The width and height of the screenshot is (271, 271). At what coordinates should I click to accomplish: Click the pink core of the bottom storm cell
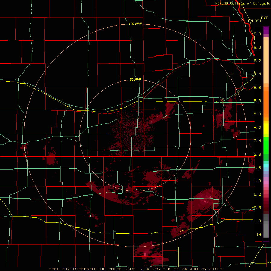coord(145,254)
